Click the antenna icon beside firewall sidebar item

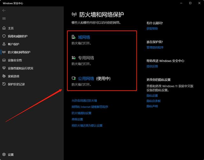click(4, 52)
